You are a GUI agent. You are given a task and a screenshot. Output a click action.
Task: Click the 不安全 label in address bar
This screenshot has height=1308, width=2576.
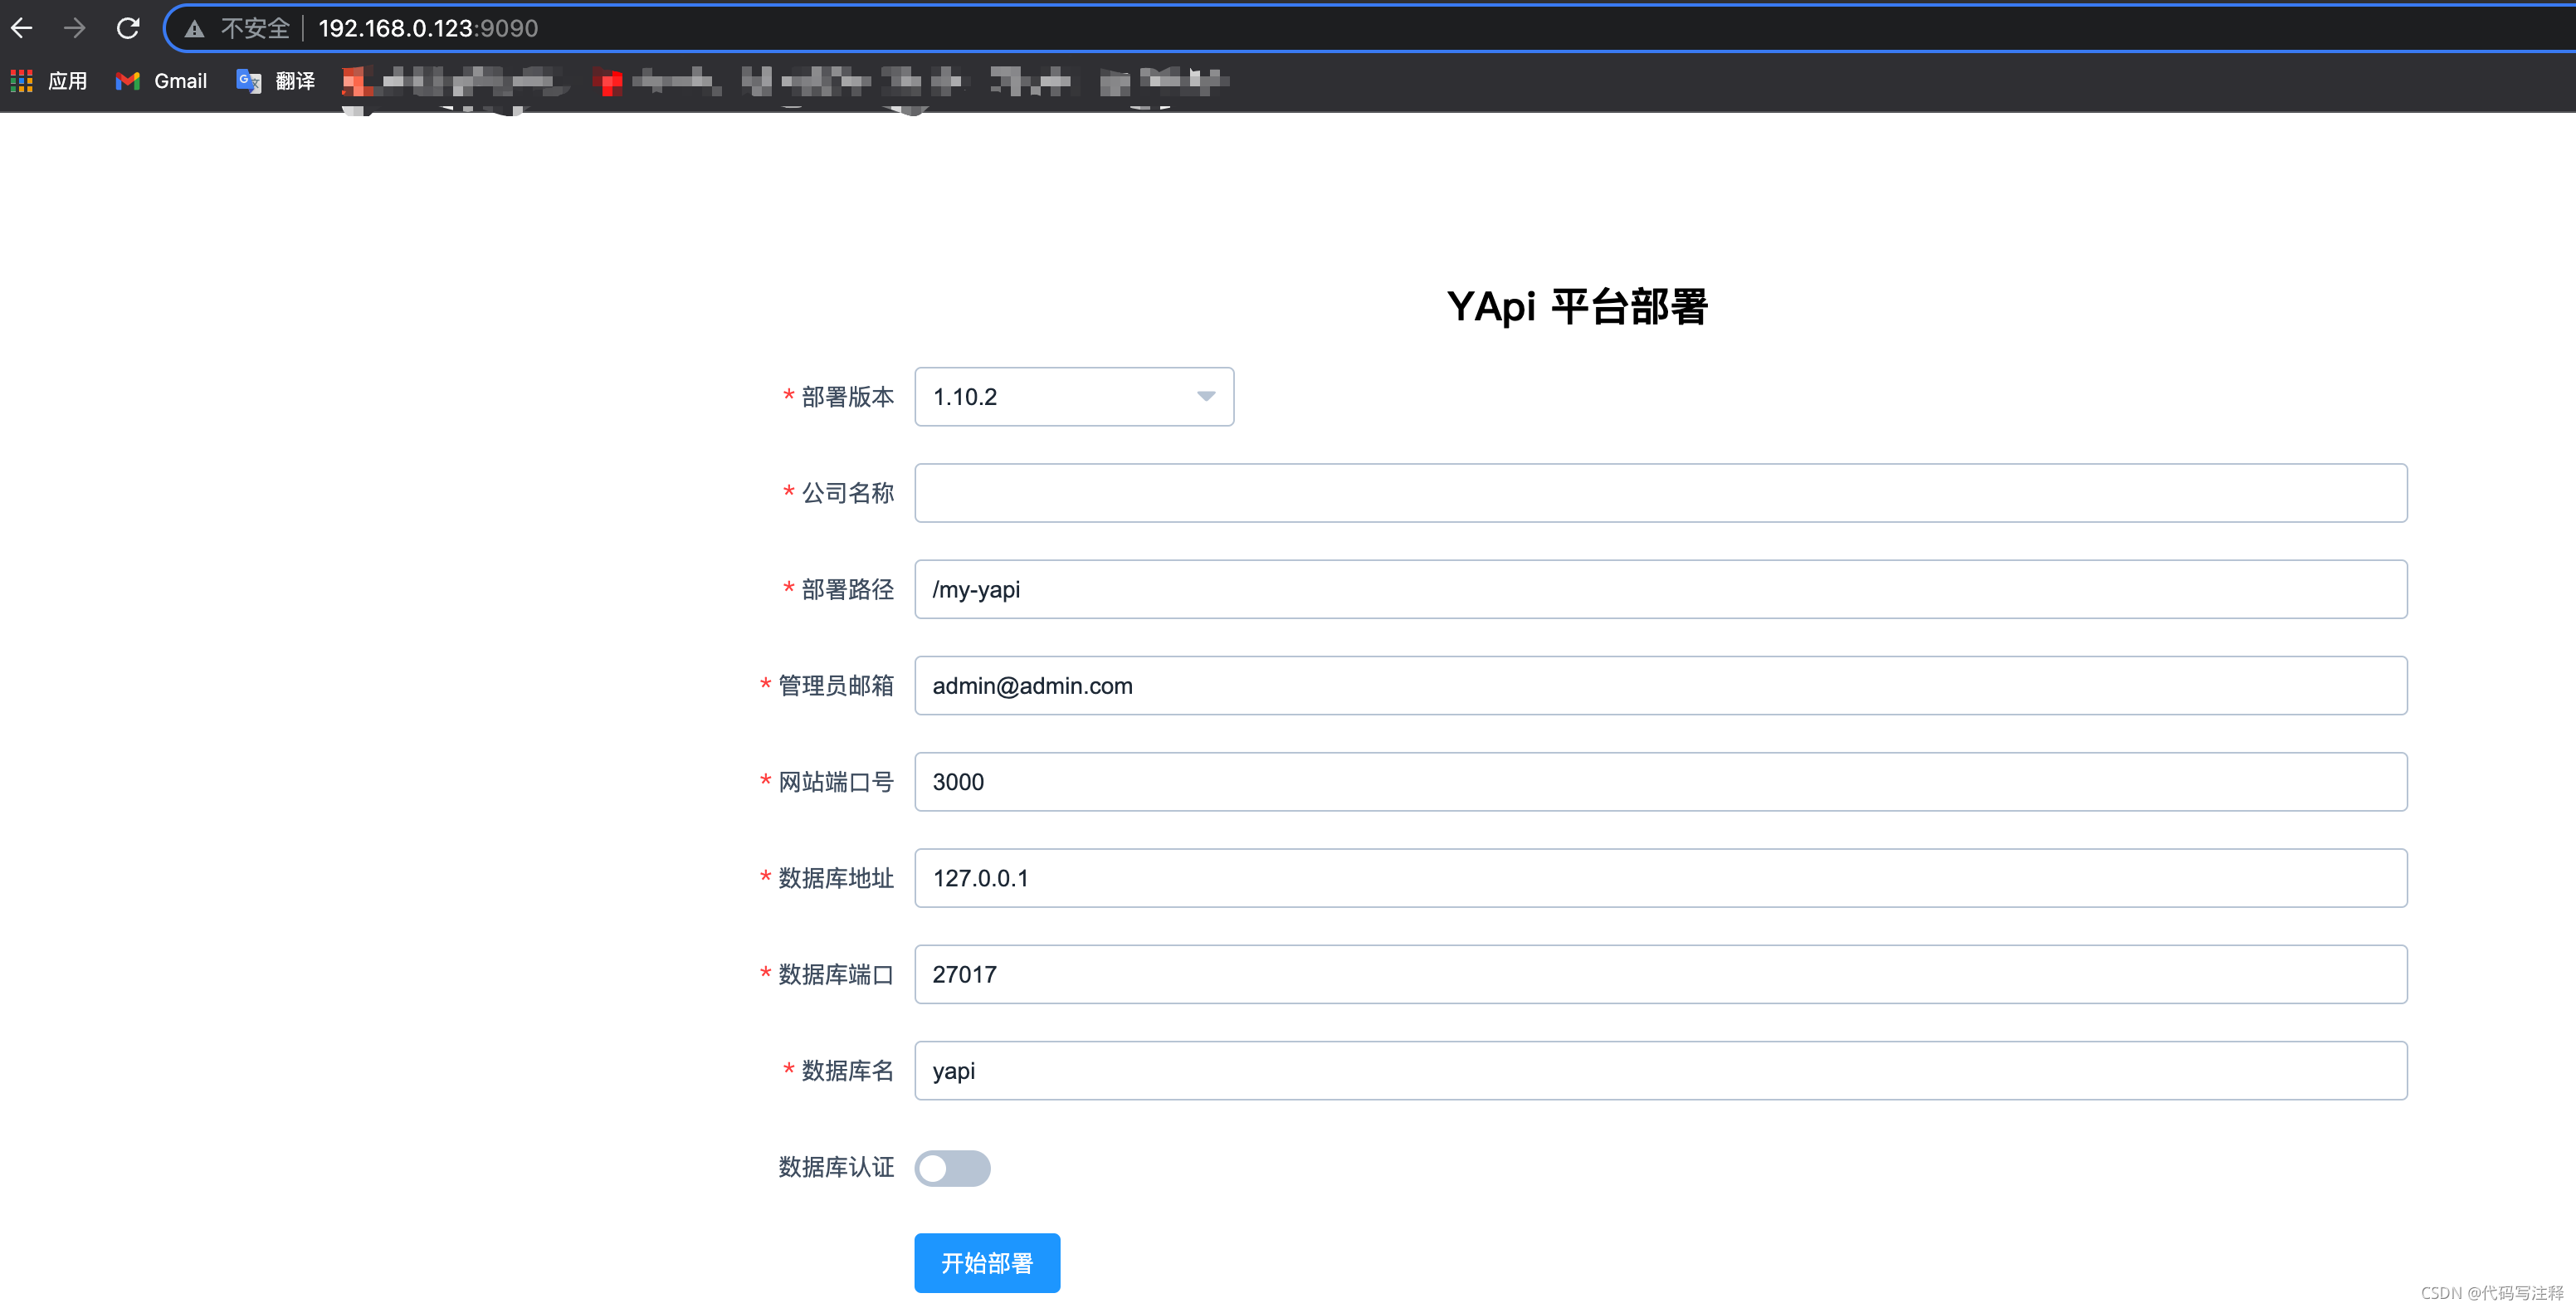[x=255, y=28]
